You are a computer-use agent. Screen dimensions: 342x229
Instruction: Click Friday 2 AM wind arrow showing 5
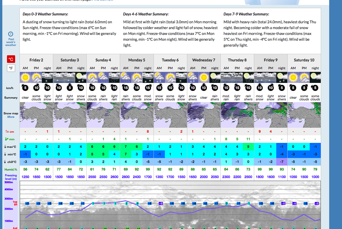coord(25,88)
